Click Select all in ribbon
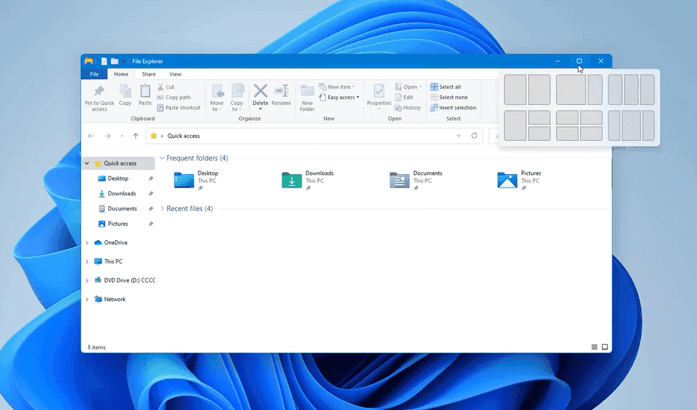Screen dimensions: 697x410 (x=445, y=87)
